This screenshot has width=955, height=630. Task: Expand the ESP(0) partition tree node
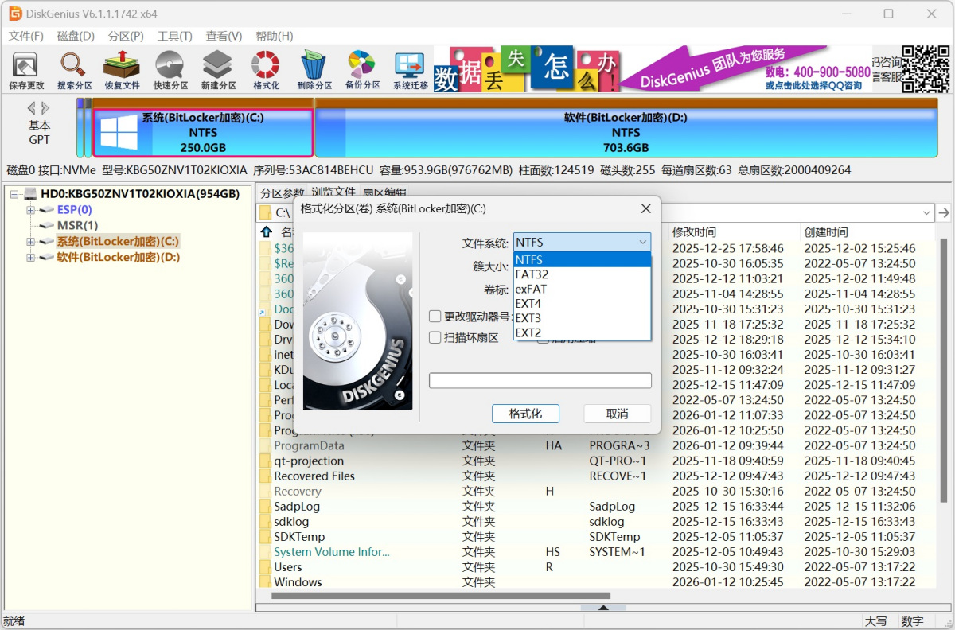click(x=30, y=210)
